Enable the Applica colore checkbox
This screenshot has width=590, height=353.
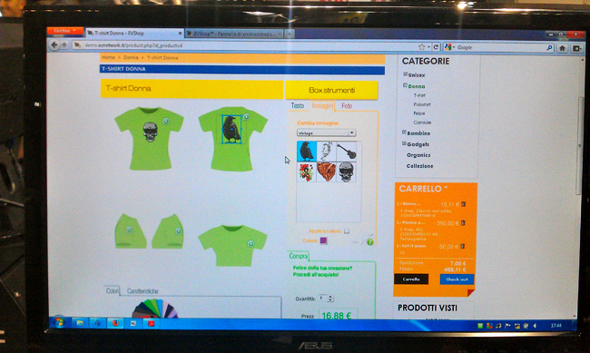click(x=347, y=231)
